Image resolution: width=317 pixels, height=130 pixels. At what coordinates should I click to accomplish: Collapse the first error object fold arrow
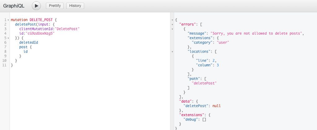(x=172, y=29)
